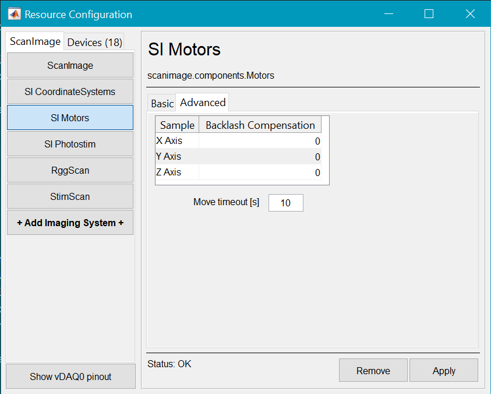Viewport: 491px width, 394px height.
Task: Click the Remove button
Action: click(373, 370)
